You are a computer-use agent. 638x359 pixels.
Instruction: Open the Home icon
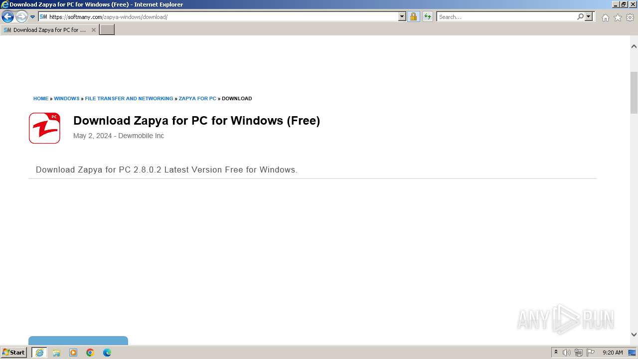pos(605,17)
